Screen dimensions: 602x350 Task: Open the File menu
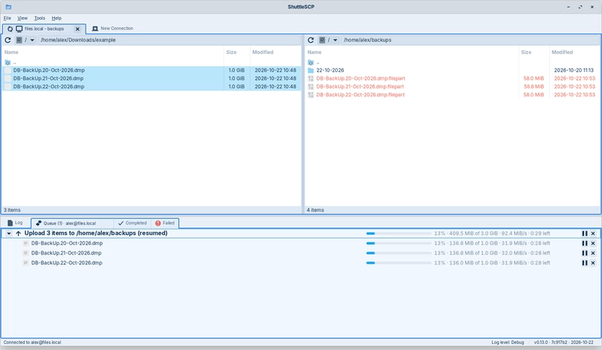point(8,18)
